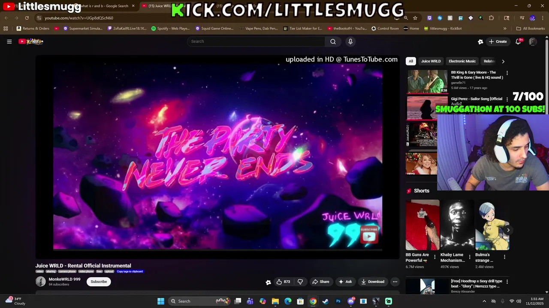Open Discord from taskbar
Image resolution: width=549 pixels, height=308 pixels.
pos(351,301)
